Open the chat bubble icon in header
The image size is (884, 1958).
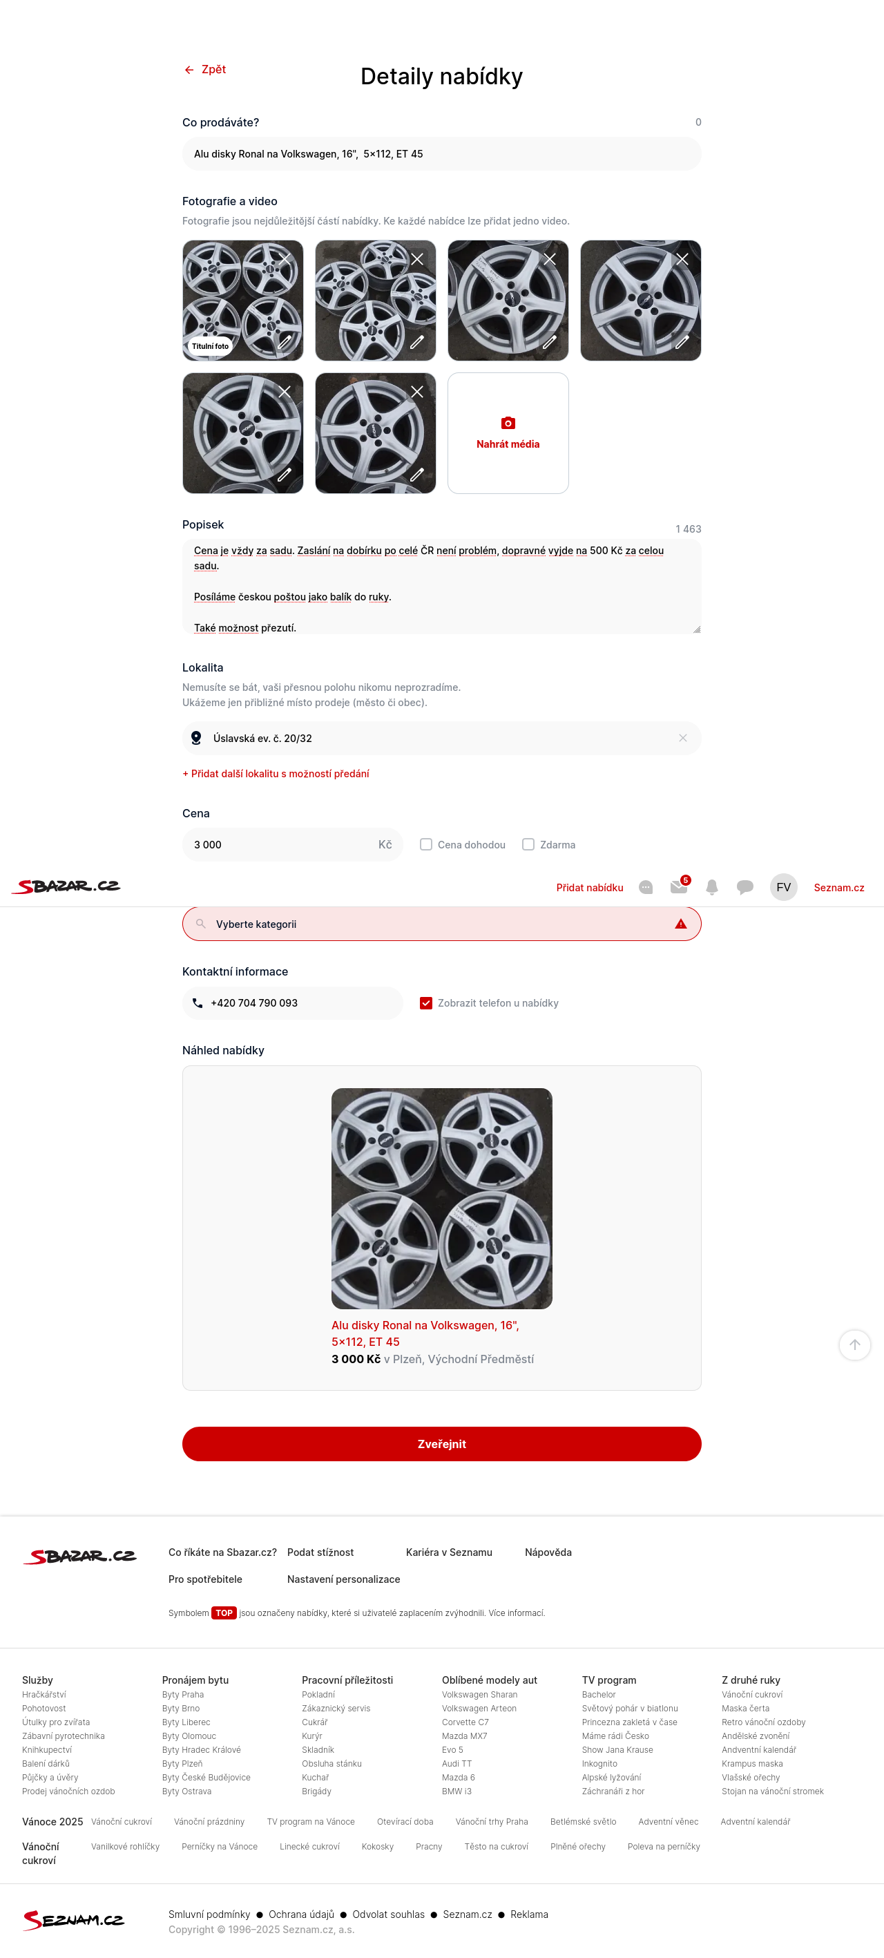745,887
